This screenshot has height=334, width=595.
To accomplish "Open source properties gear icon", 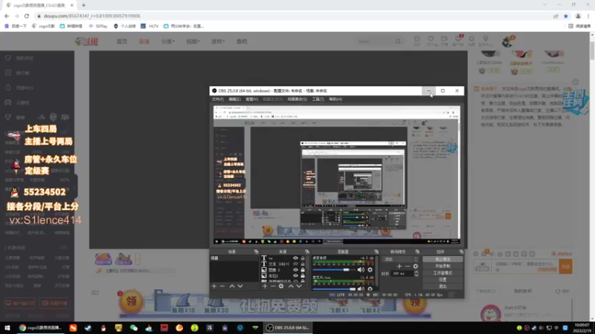I will tap(281, 286).
